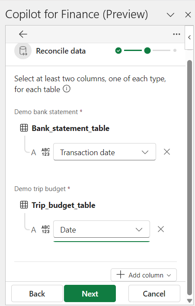The height and width of the screenshot is (306, 195).
Task: Click the Trip_budget_table grid icon
Action: (x=24, y=205)
